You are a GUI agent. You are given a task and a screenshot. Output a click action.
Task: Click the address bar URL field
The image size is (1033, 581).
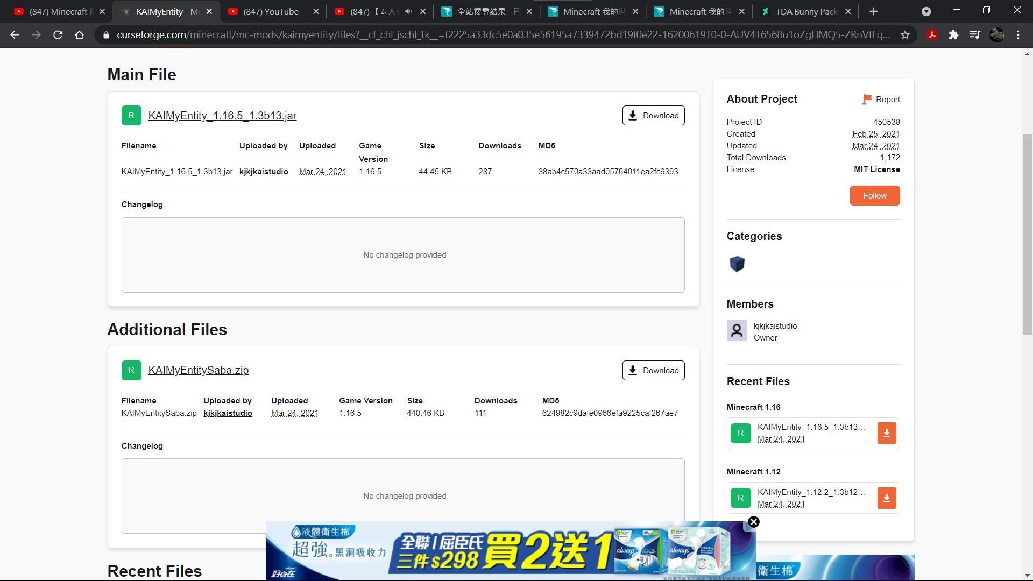(x=503, y=35)
